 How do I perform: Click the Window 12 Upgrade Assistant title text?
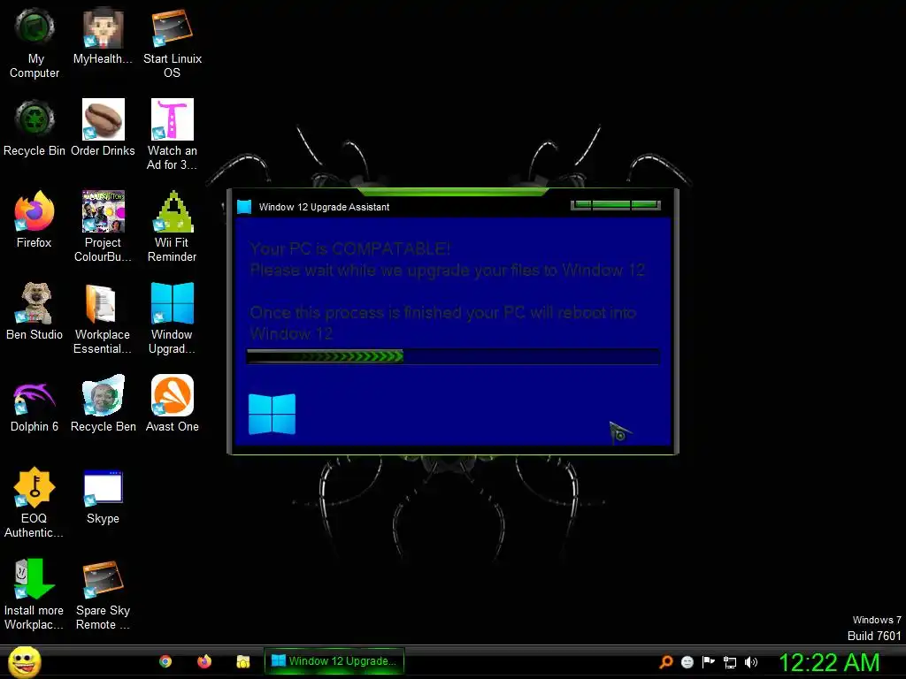[324, 207]
